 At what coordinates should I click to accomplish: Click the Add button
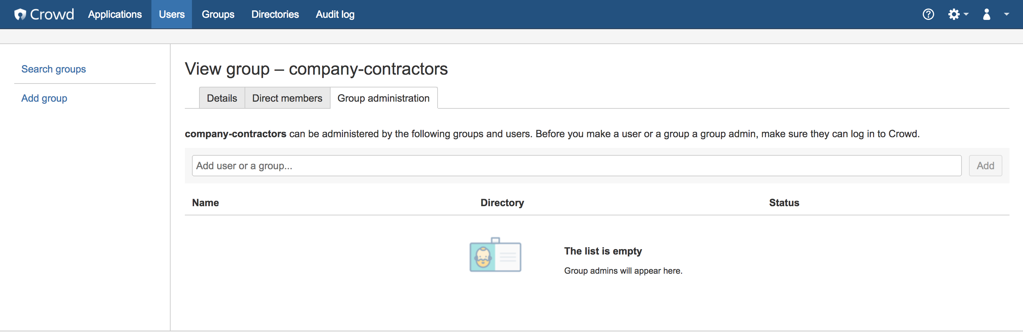click(x=985, y=166)
